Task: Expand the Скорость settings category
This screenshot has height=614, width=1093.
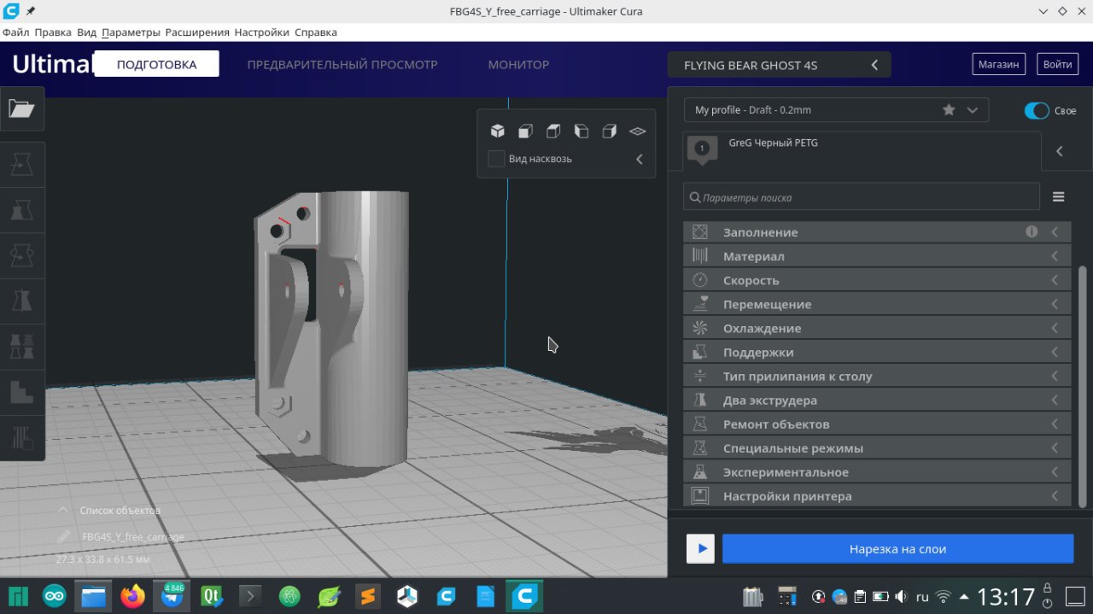Action: point(877,279)
